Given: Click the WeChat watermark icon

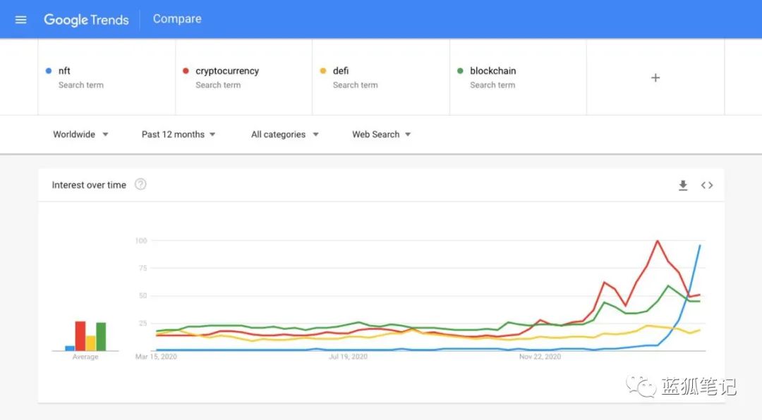Looking at the screenshot, I should (x=641, y=386).
